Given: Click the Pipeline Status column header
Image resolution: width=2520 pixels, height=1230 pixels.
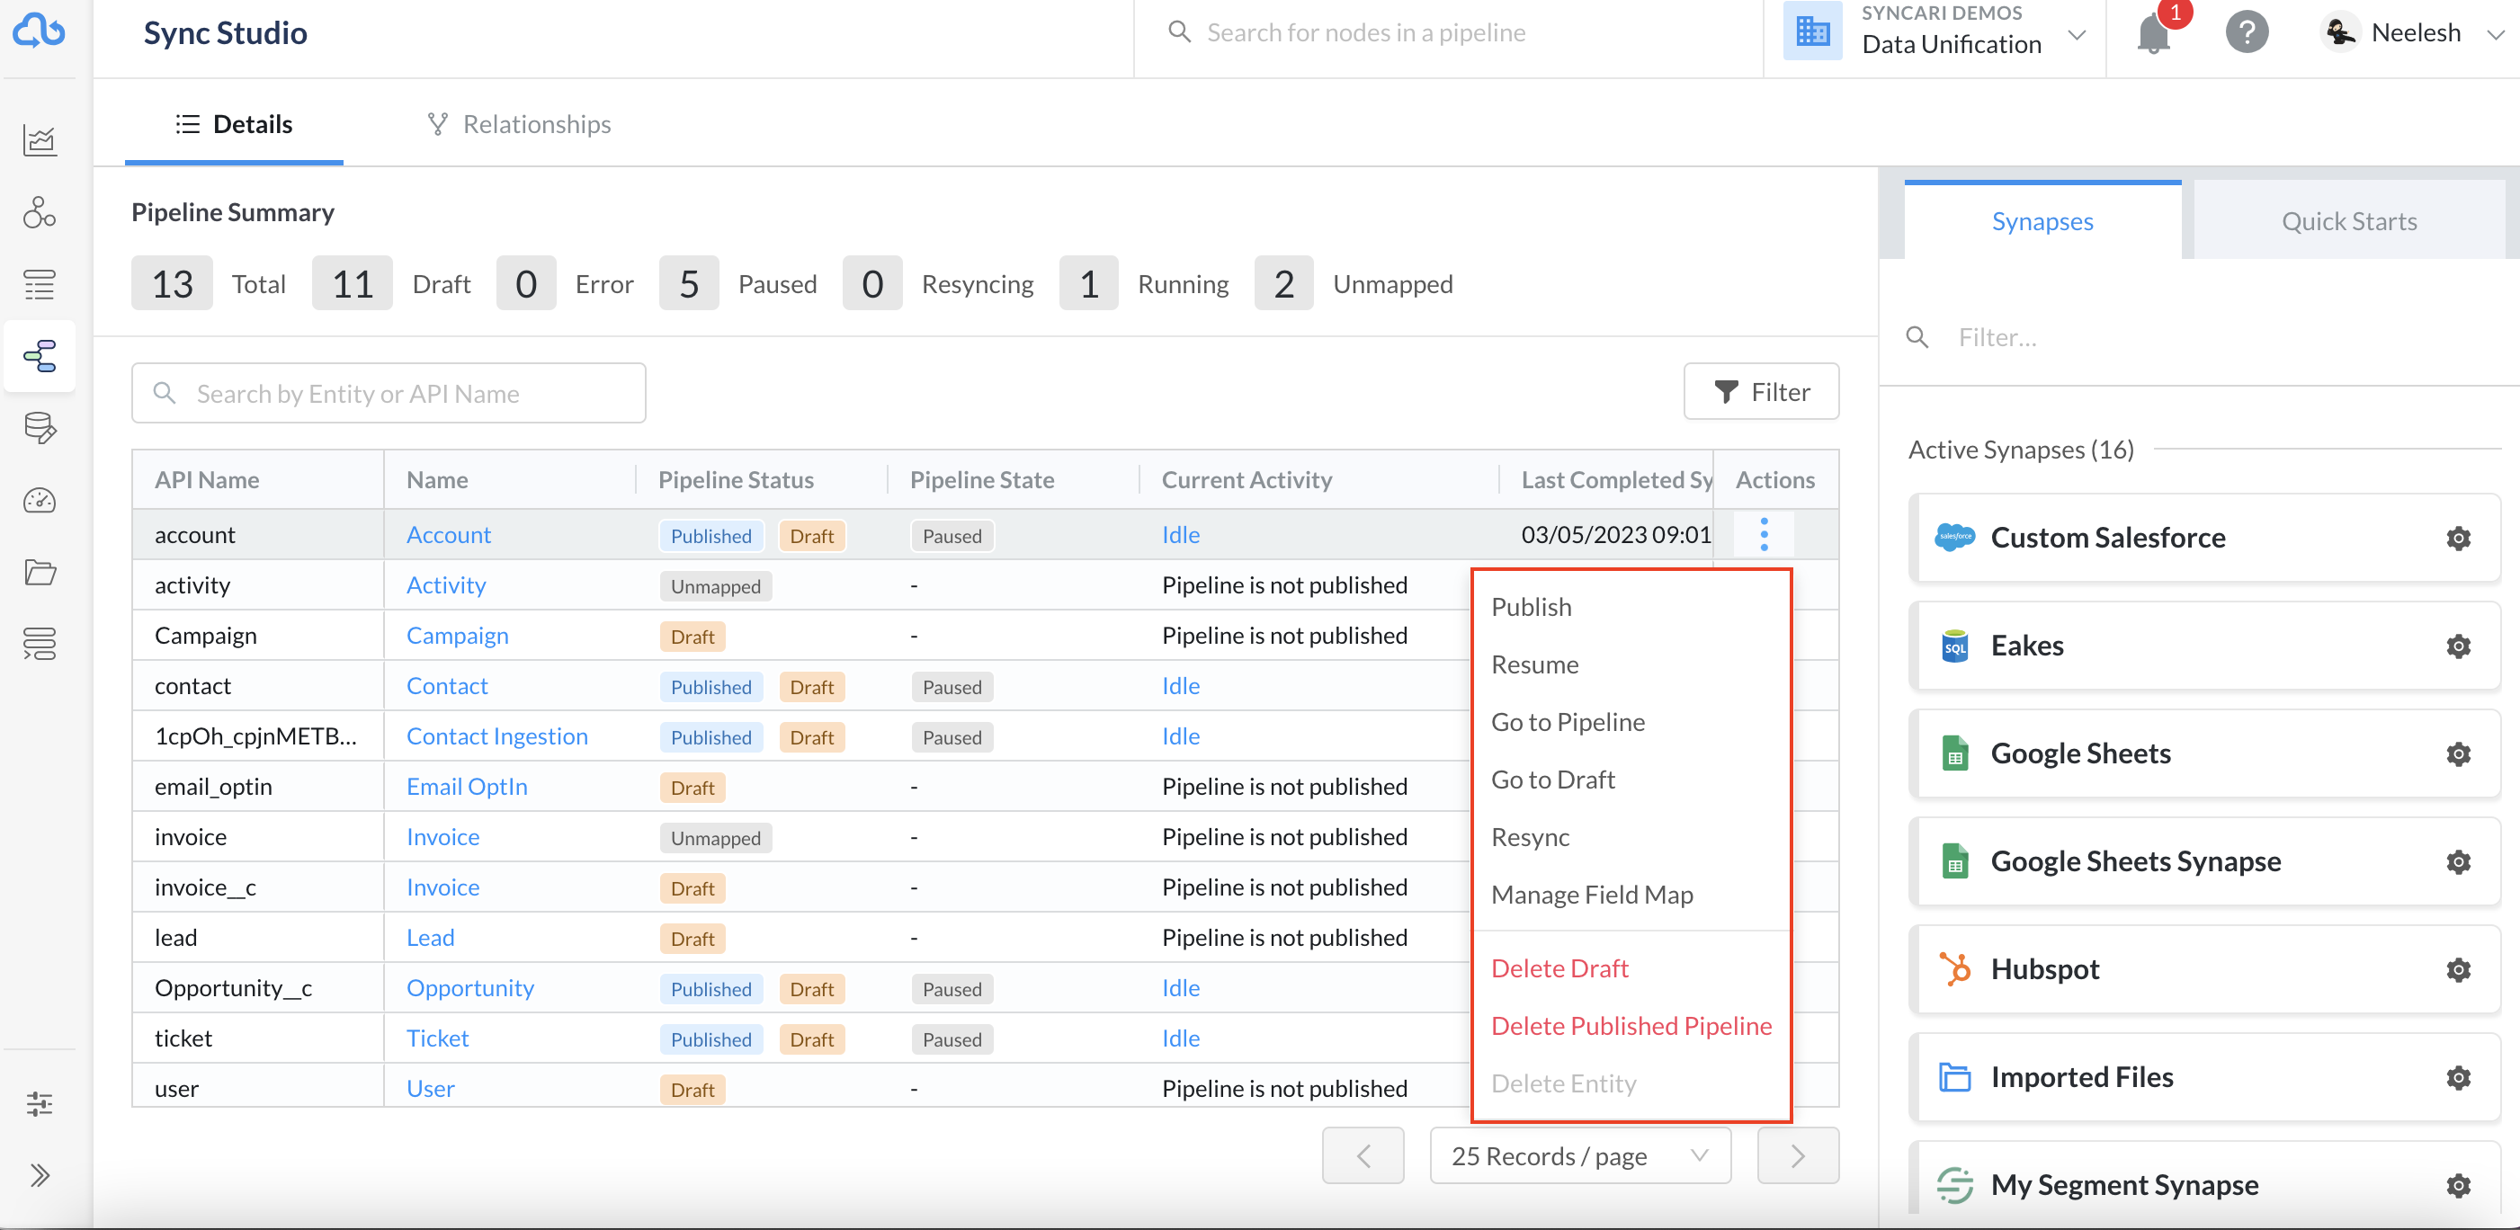Looking at the screenshot, I should click(736, 480).
